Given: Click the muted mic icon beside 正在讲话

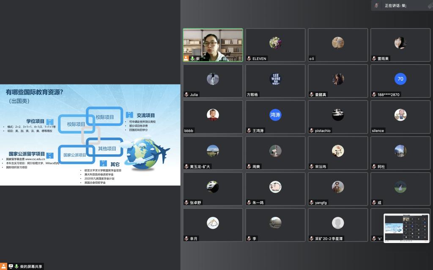Looking at the screenshot, I should 376,5.
